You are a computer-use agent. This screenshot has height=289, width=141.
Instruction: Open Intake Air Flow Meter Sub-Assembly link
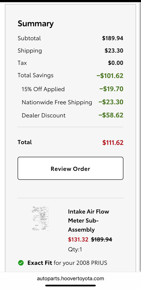pyautogui.click(x=89, y=220)
